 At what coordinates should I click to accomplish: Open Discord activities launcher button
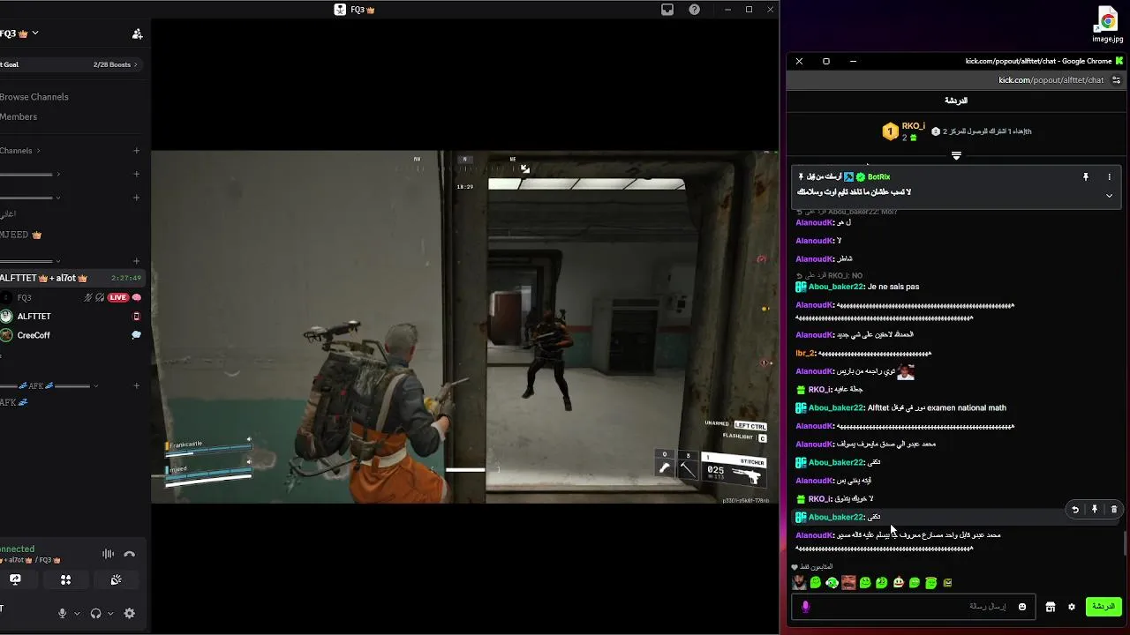(65, 579)
